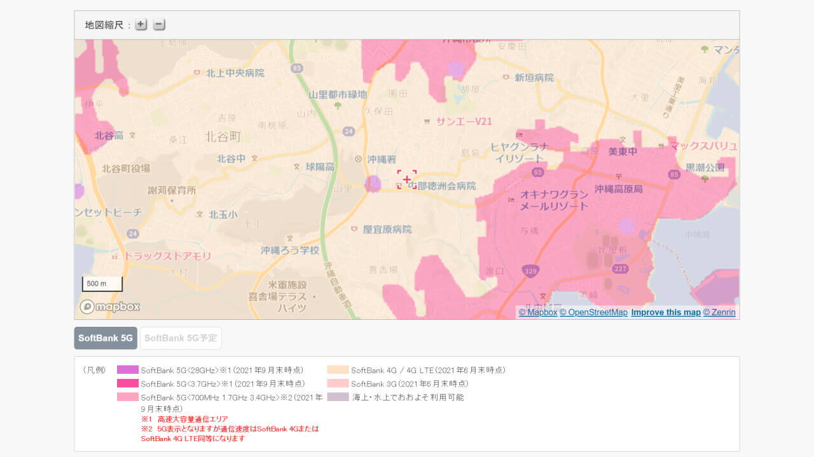Click the 屋宜原病院 hospital marker

click(x=354, y=229)
